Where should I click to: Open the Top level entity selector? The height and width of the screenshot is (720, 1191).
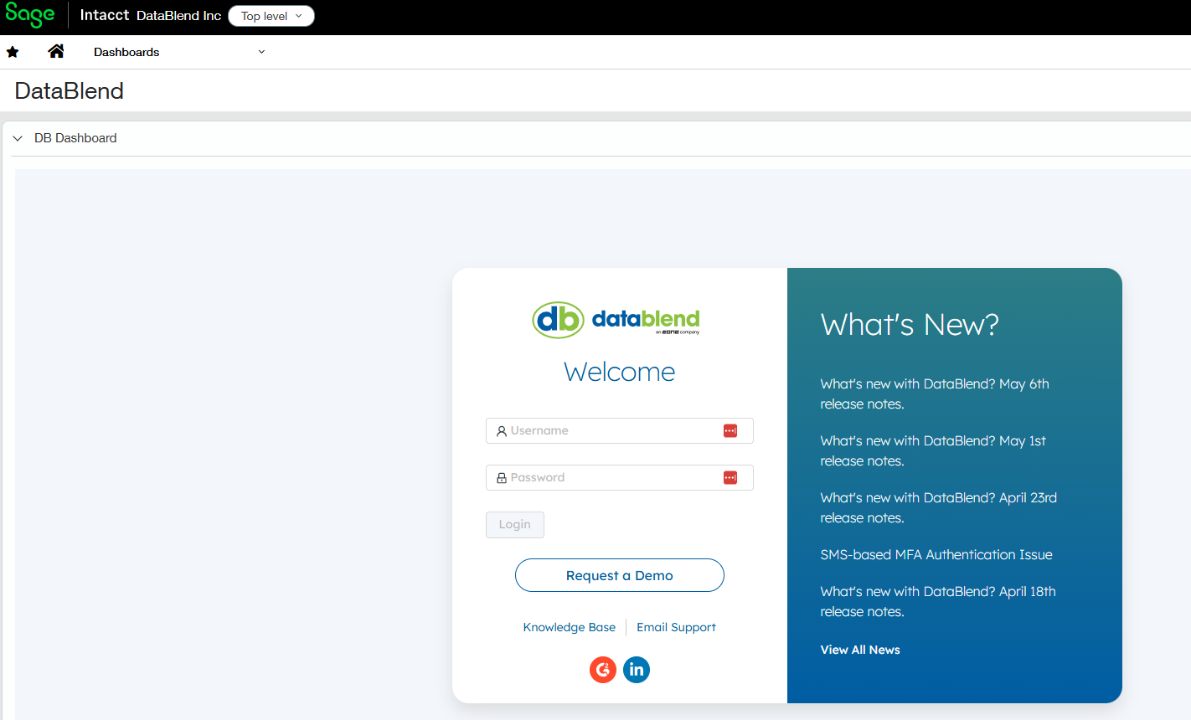tap(271, 16)
